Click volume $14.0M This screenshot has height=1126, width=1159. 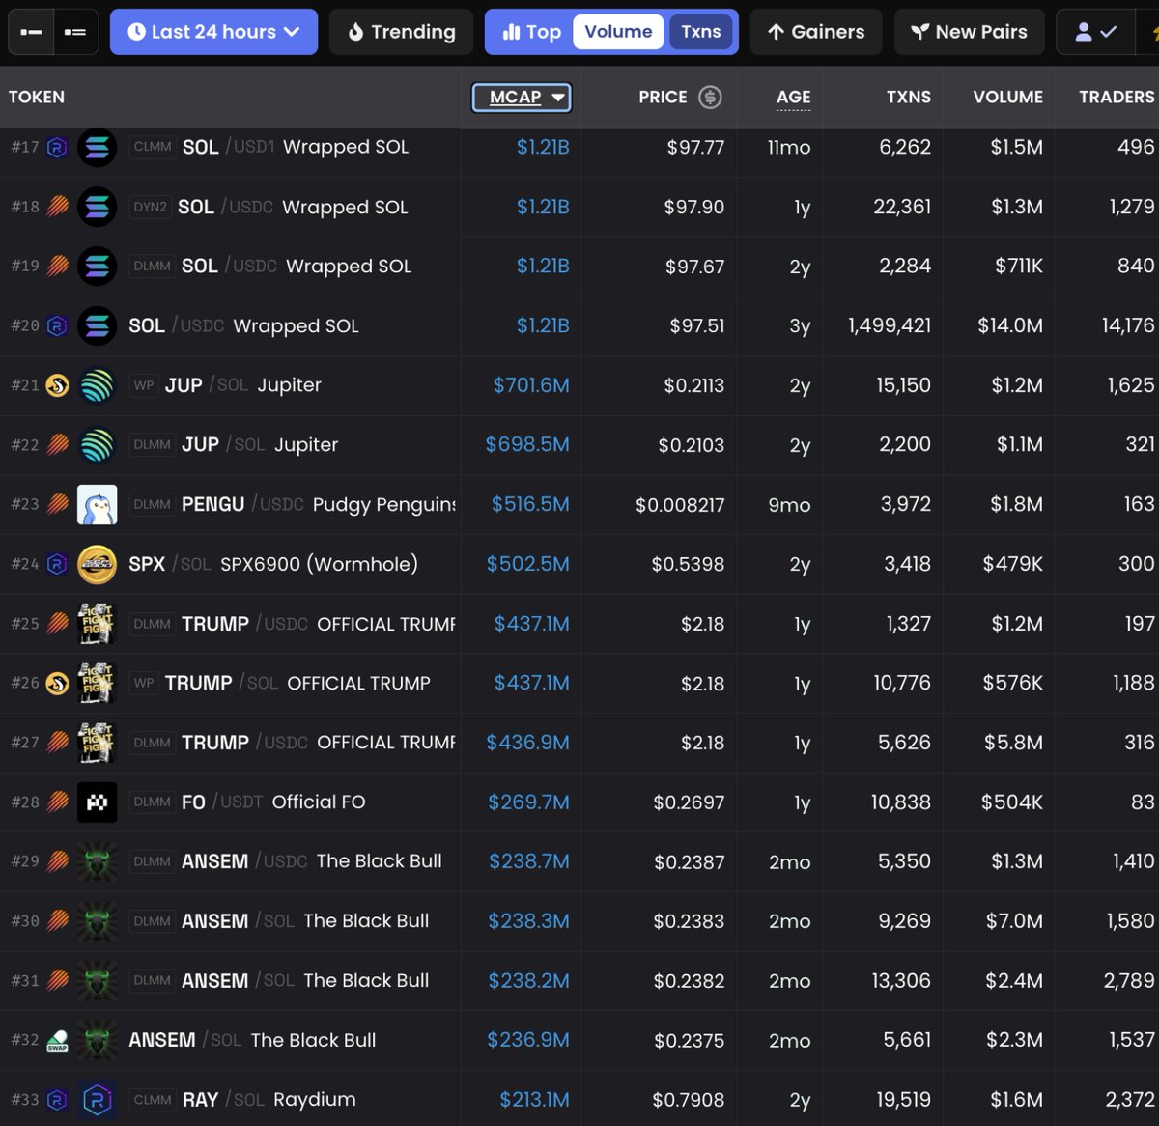point(1010,325)
